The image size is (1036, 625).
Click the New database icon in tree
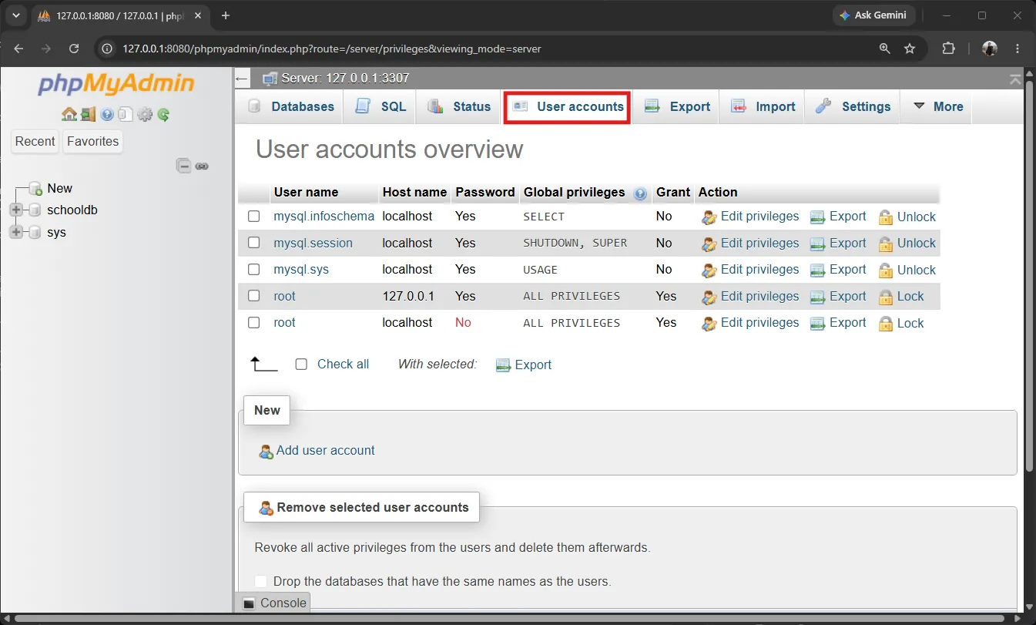(x=35, y=189)
